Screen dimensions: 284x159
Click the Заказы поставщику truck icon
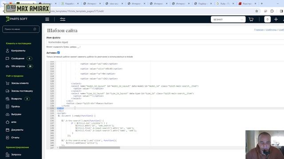coord(8,91)
